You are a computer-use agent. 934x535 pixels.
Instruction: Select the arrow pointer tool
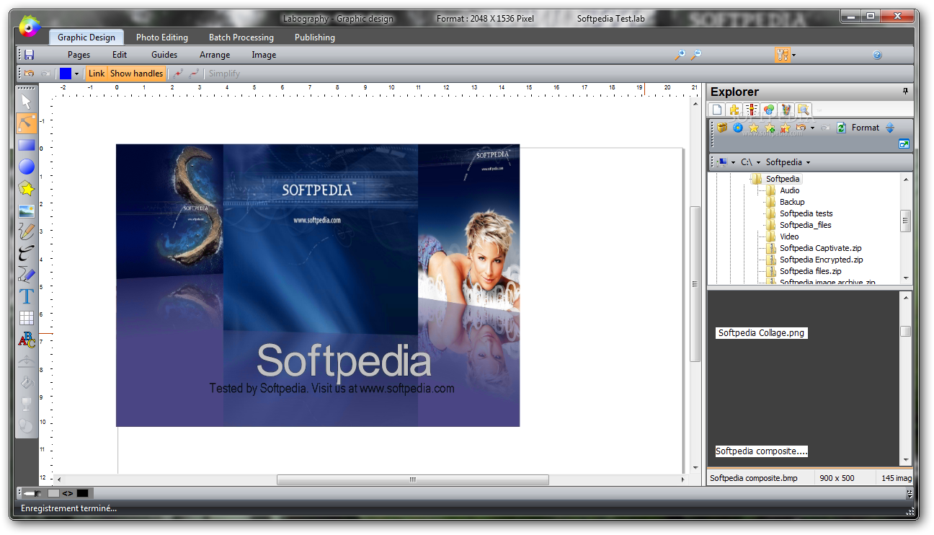(x=27, y=102)
